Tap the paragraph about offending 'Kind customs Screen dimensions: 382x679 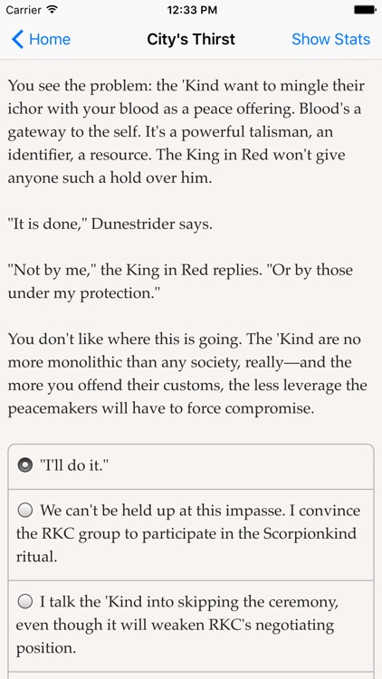pyautogui.click(x=187, y=374)
